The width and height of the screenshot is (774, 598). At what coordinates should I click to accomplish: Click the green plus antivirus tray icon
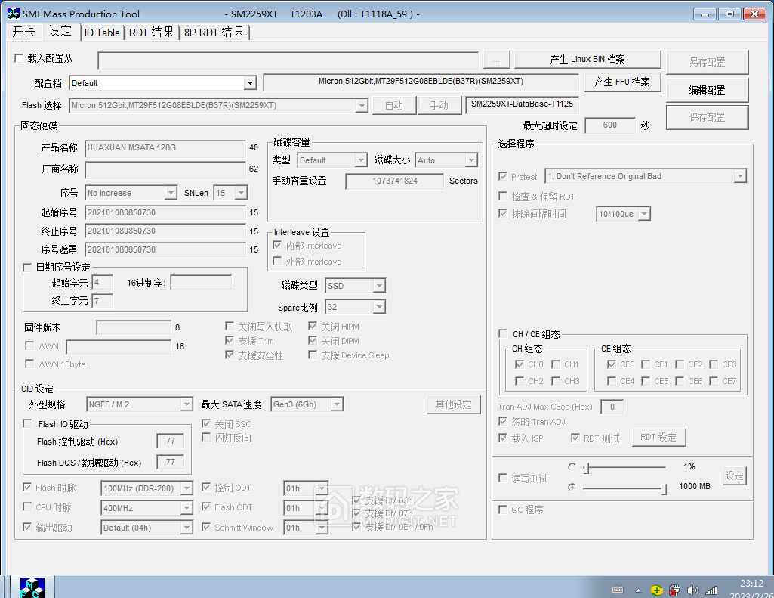click(656, 590)
